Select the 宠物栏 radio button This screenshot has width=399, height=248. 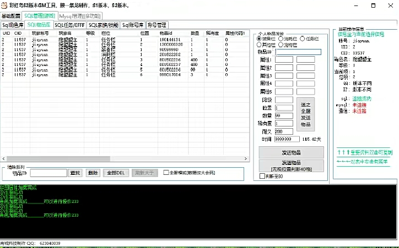pyautogui.click(x=281, y=45)
